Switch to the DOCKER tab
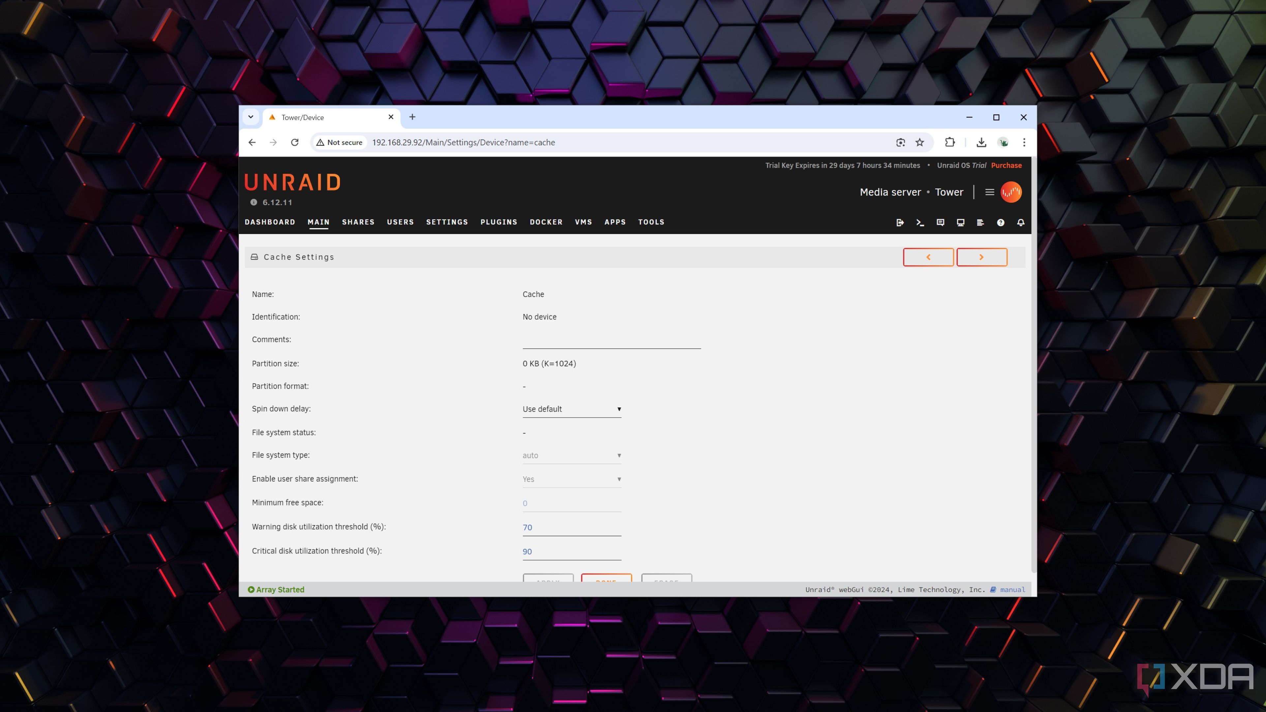 (x=546, y=222)
